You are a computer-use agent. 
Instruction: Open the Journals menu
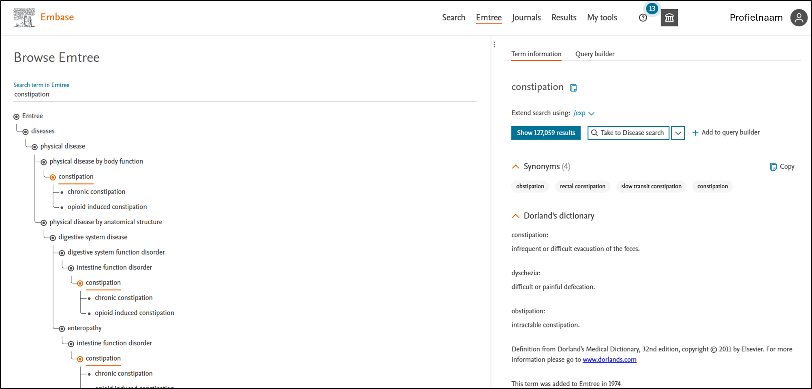coord(526,17)
